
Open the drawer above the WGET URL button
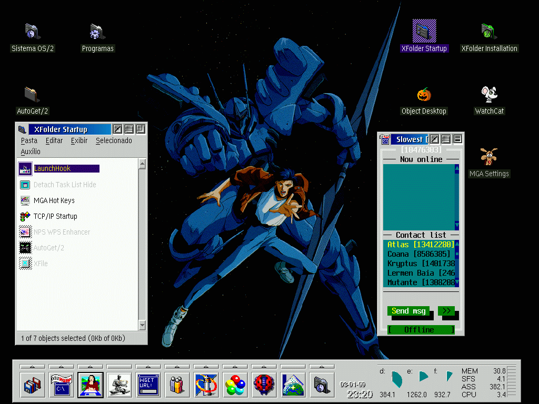pyautogui.click(x=148, y=367)
